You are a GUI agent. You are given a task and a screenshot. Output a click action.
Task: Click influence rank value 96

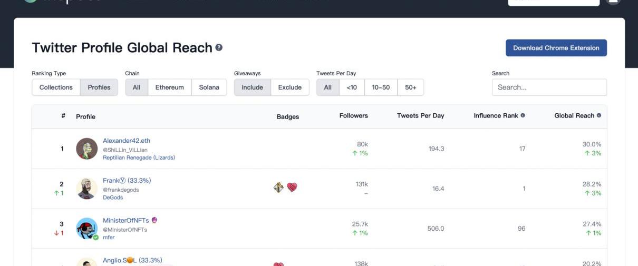pyautogui.click(x=521, y=229)
